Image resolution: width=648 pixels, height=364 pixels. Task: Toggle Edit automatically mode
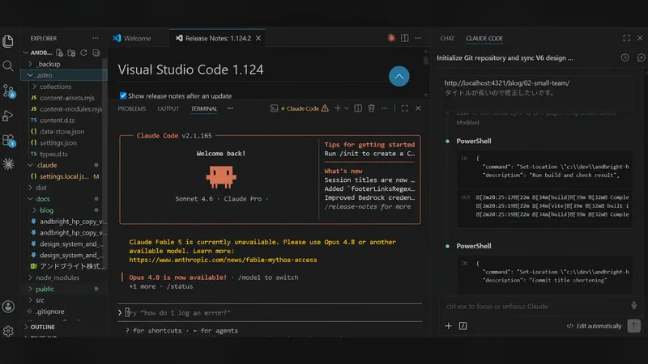click(594, 326)
